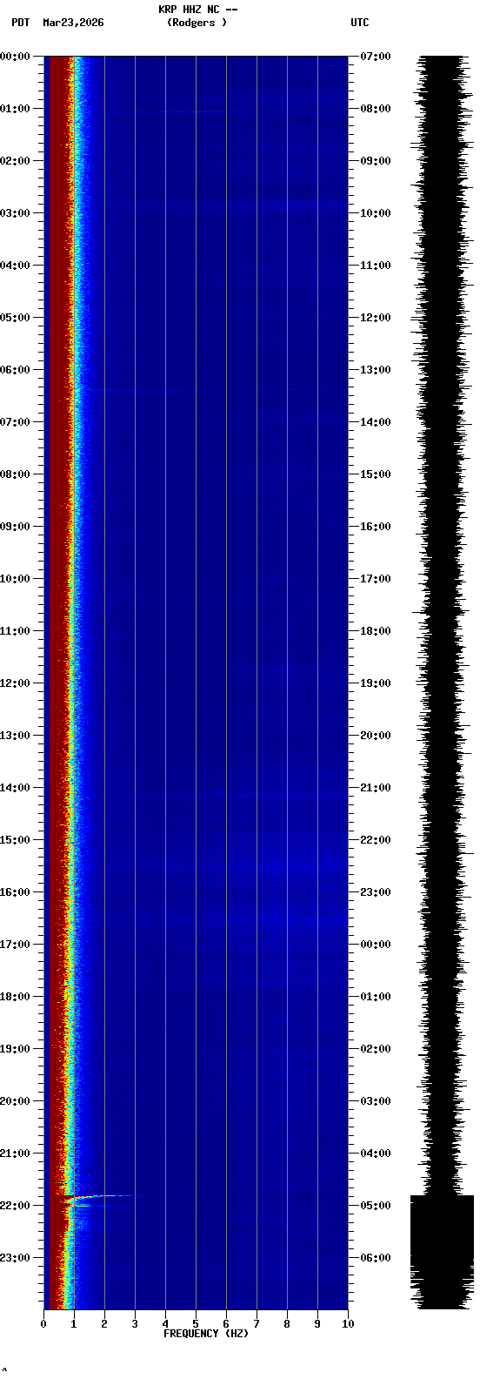Select the '16:00' label on the UTC axis
This screenshot has height=1379, width=480.
click(x=376, y=527)
